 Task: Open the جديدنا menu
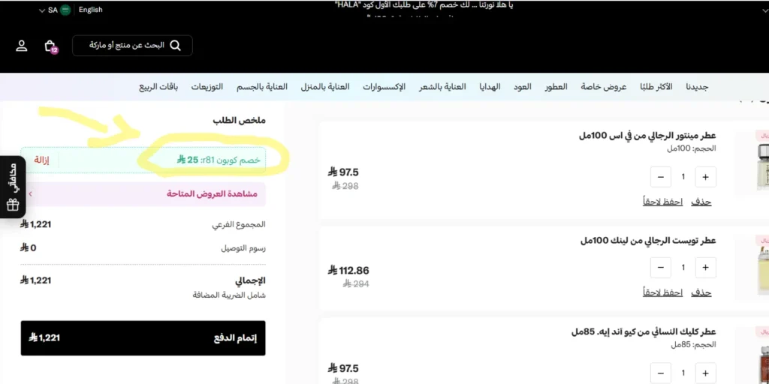[697, 87]
